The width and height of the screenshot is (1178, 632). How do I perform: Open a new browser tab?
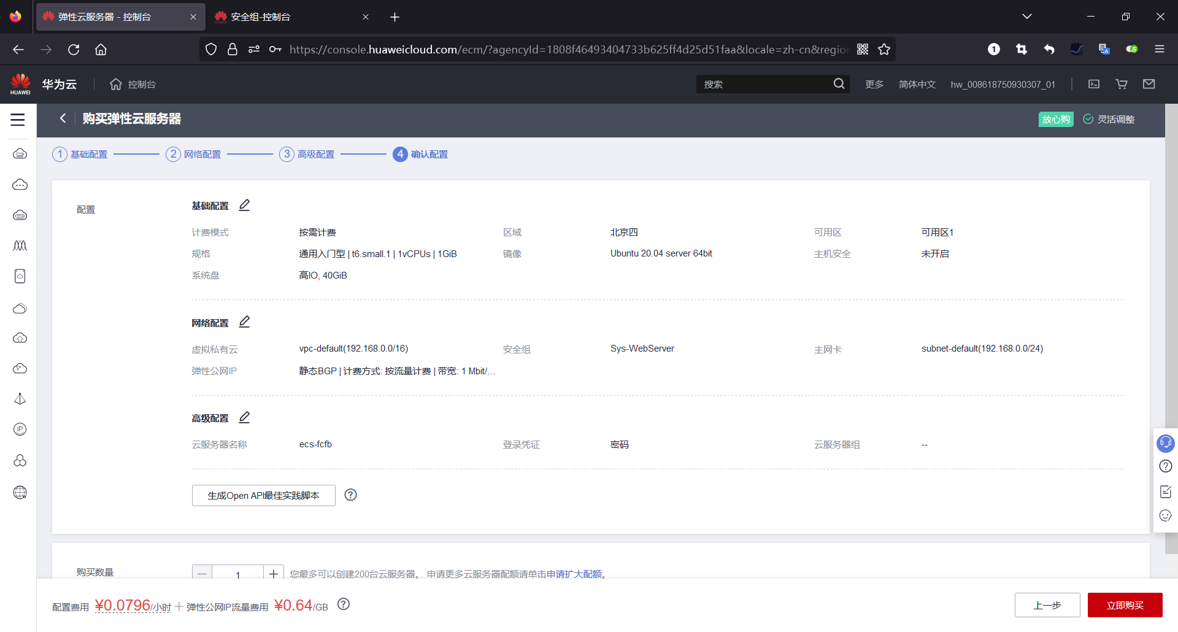[395, 17]
